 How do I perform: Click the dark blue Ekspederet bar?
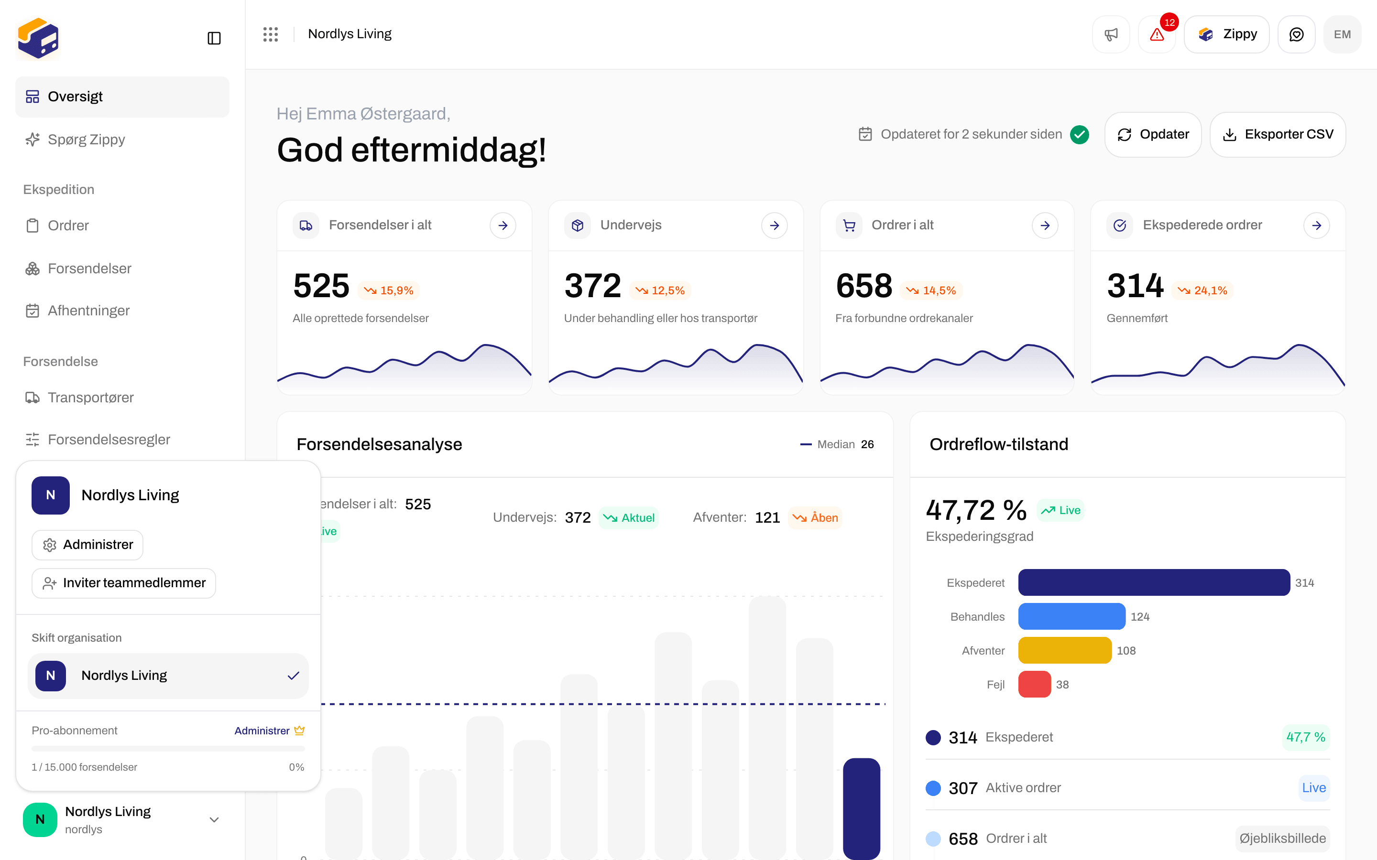(x=1154, y=582)
